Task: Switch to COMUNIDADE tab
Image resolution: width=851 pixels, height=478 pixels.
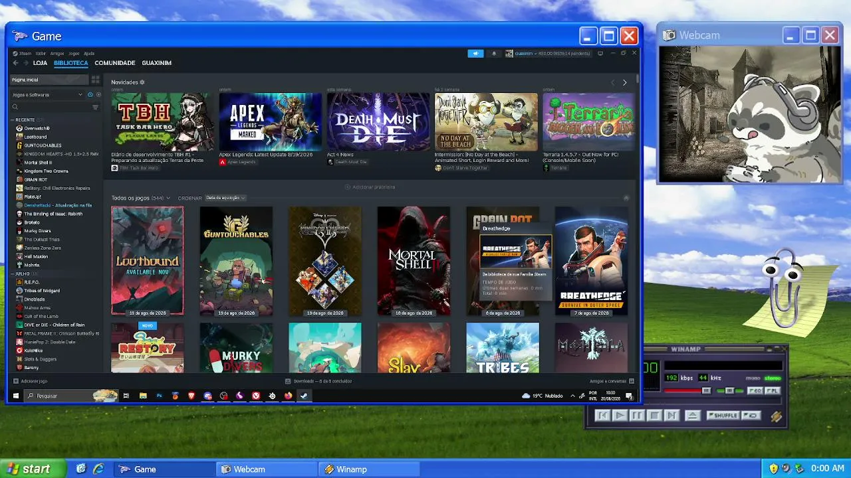Action: 115,63
